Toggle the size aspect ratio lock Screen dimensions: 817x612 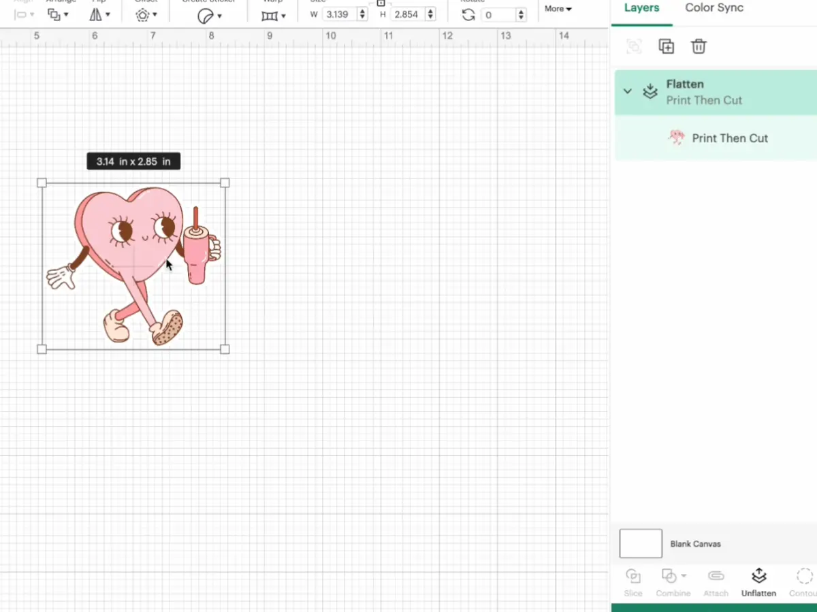(381, 3)
